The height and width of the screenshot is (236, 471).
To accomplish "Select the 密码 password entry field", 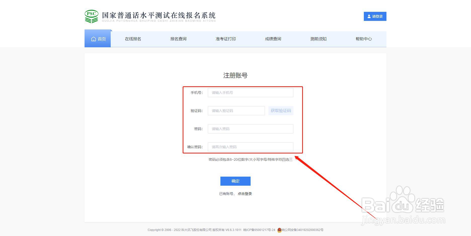I will (x=250, y=129).
